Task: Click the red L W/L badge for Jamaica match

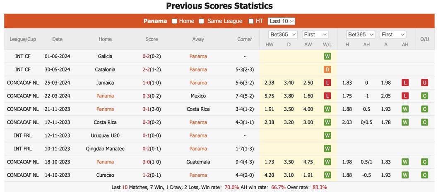Action: coord(327,83)
